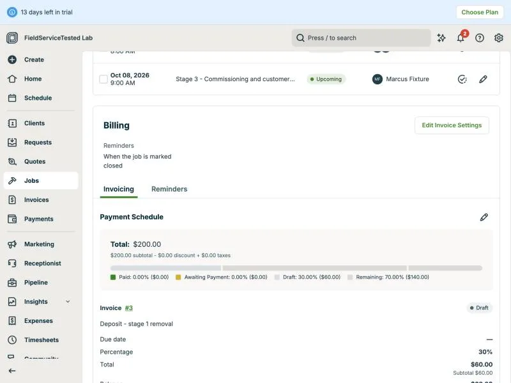Viewport: 511px width, 383px height.
Task: Open notifications bell with 2 badge
Action: point(461,37)
